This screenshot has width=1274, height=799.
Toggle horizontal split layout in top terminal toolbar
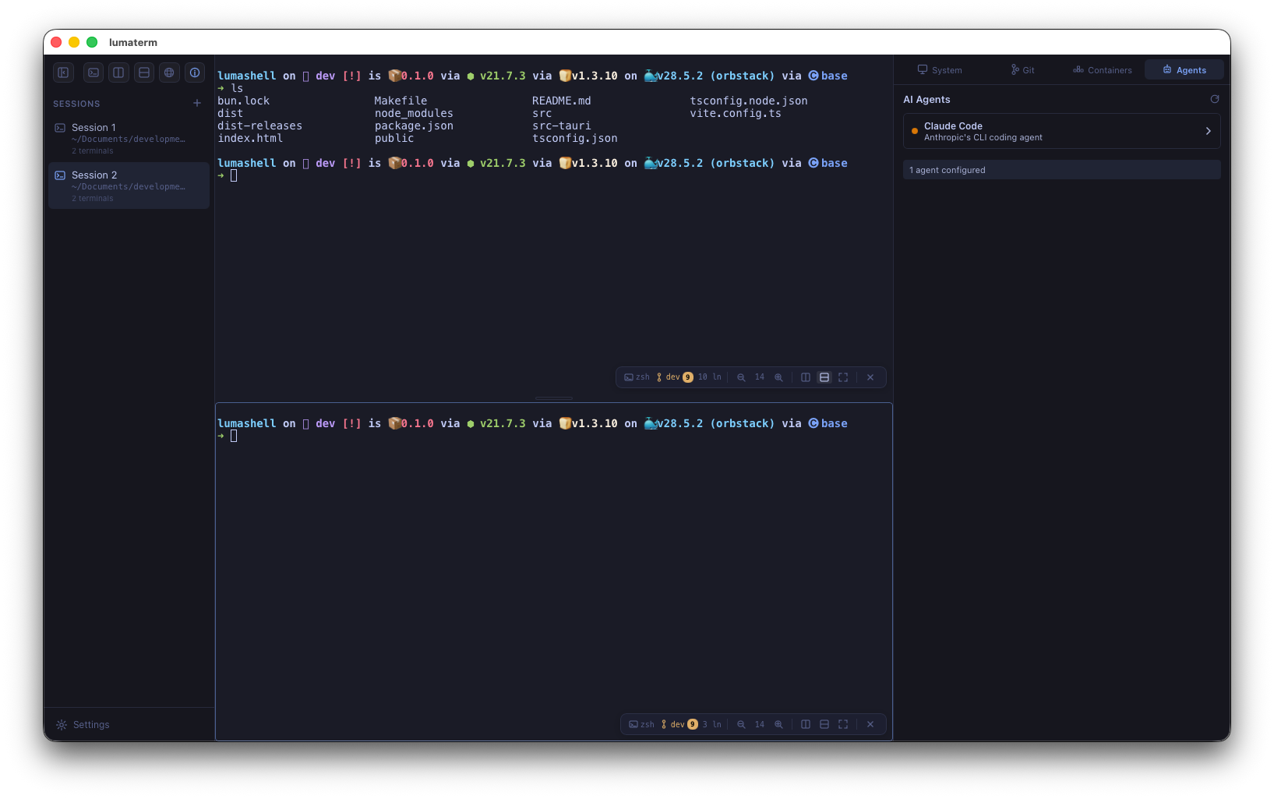(x=824, y=377)
